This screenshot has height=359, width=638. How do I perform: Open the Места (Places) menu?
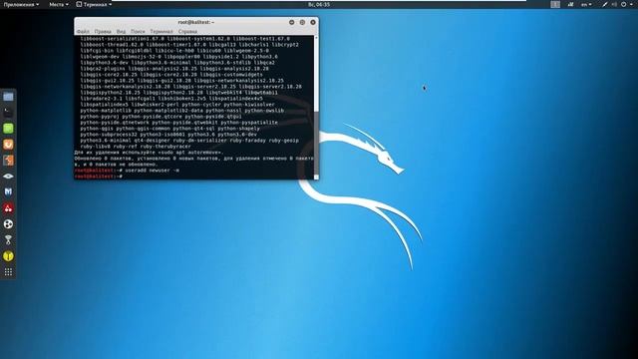pyautogui.click(x=59, y=4)
